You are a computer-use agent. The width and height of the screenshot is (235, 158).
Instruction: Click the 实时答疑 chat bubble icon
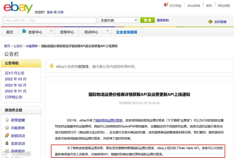[x=210, y=22]
